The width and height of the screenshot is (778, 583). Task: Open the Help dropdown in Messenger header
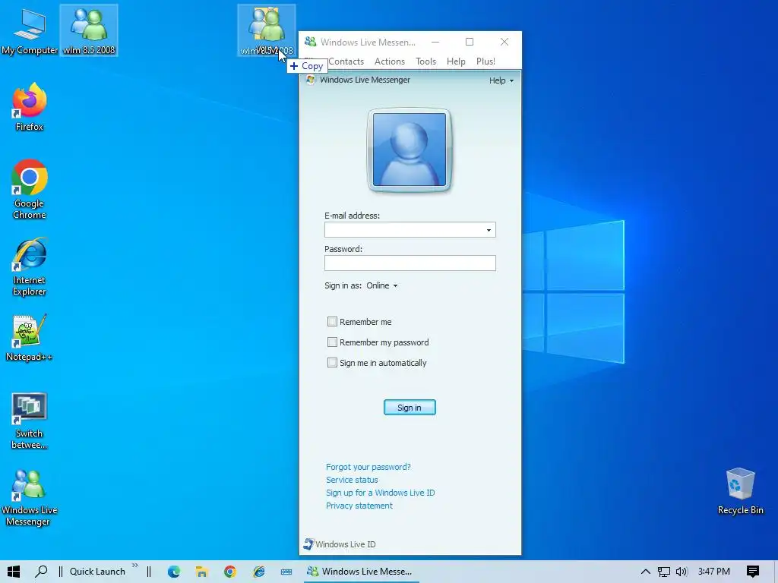[501, 80]
